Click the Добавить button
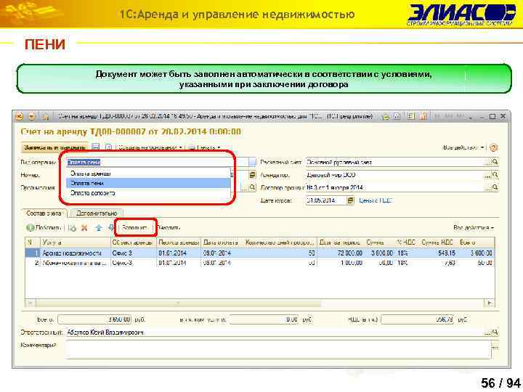Viewport: 523px width, 392px height. click(x=44, y=228)
